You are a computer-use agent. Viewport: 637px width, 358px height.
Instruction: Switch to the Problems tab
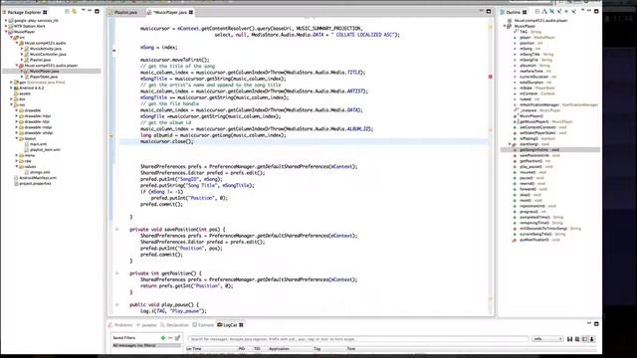120,325
